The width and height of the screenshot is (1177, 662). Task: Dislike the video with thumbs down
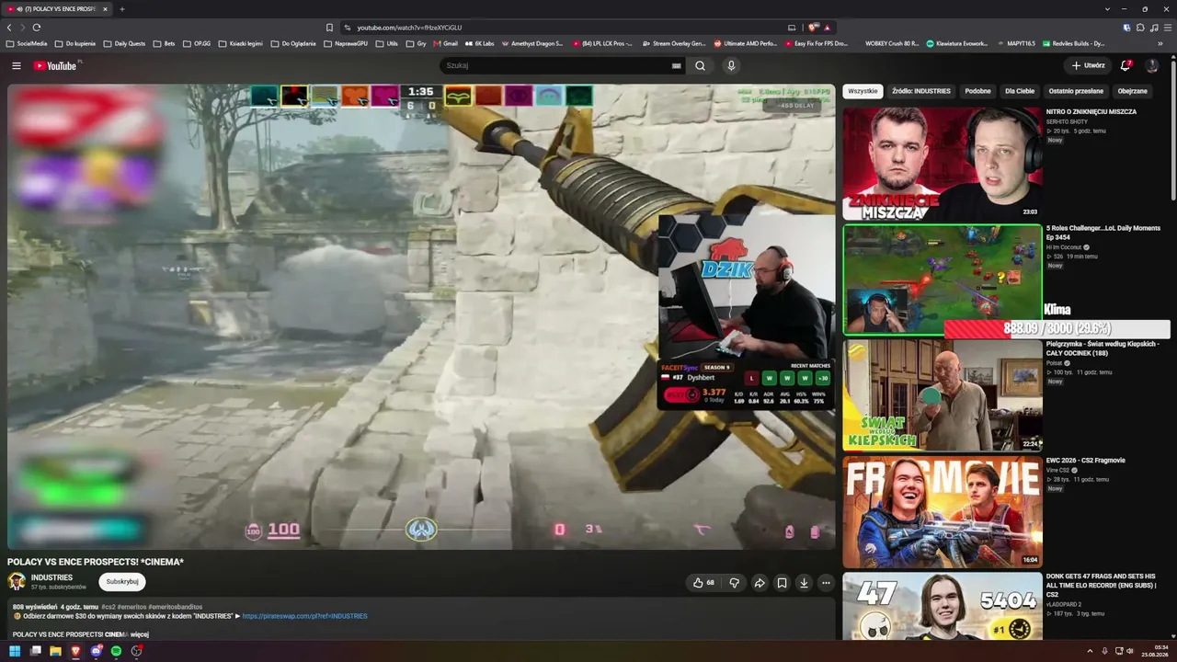click(x=734, y=582)
